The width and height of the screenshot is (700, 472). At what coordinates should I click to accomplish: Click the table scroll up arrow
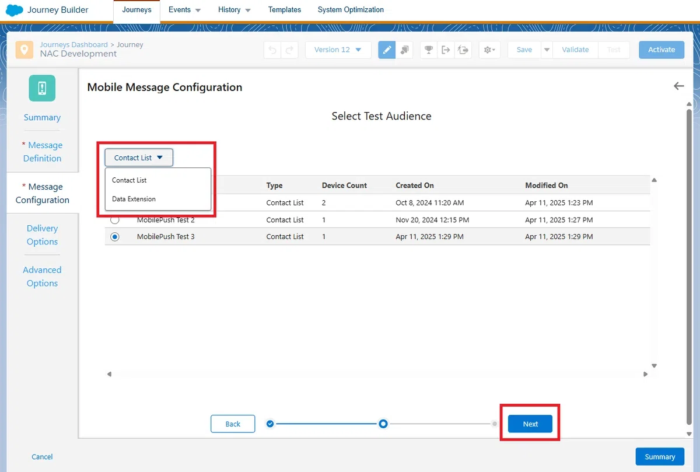(654, 180)
